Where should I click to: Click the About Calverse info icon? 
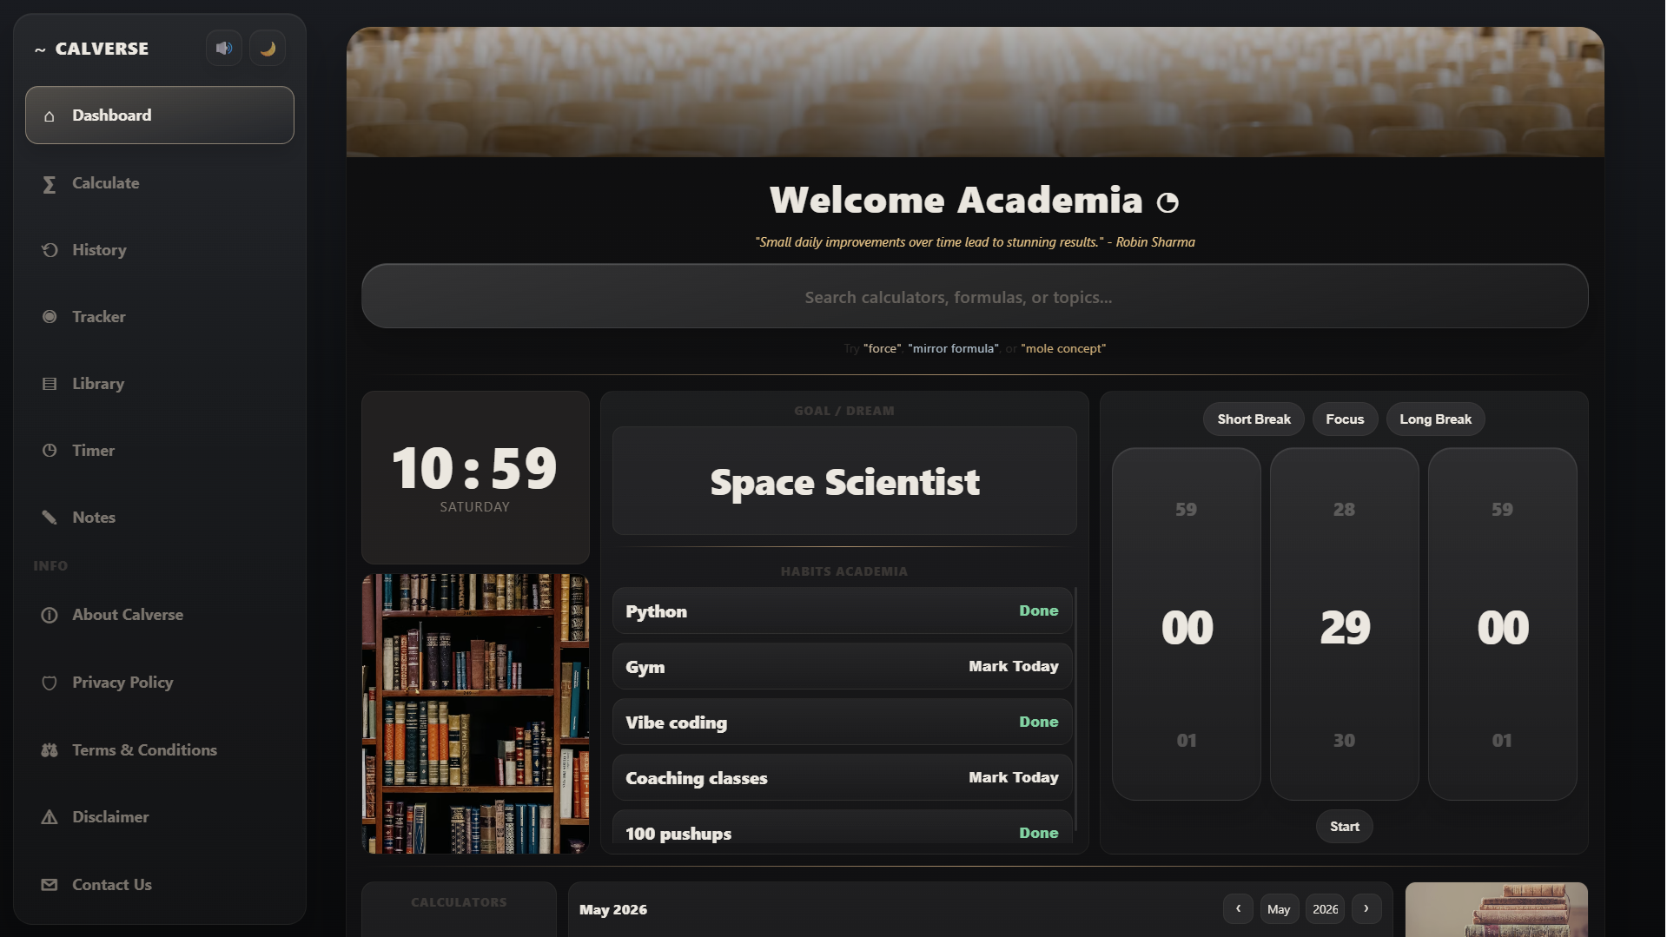(x=50, y=615)
